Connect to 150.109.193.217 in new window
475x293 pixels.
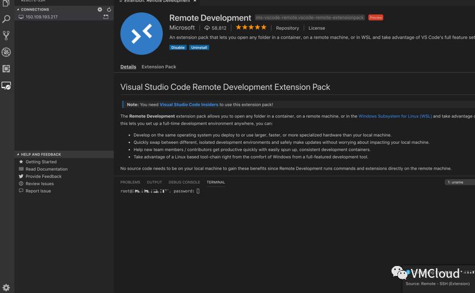click(106, 17)
